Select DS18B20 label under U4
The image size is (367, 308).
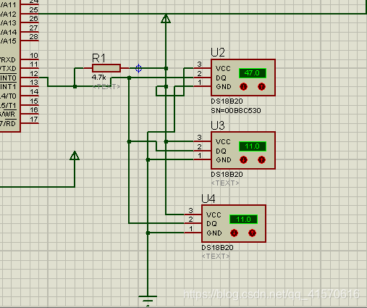pos(217,248)
